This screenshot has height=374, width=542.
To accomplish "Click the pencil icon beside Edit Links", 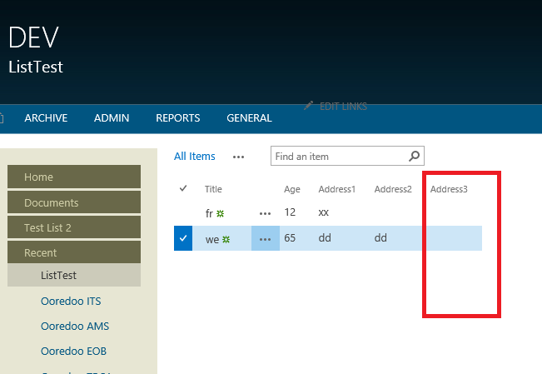I will 309,106.
